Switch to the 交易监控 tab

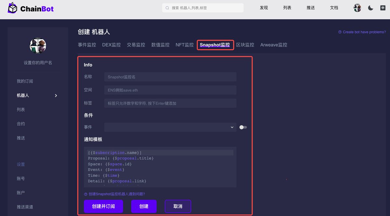(136, 45)
